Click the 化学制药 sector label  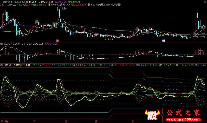click(x=116, y=5)
